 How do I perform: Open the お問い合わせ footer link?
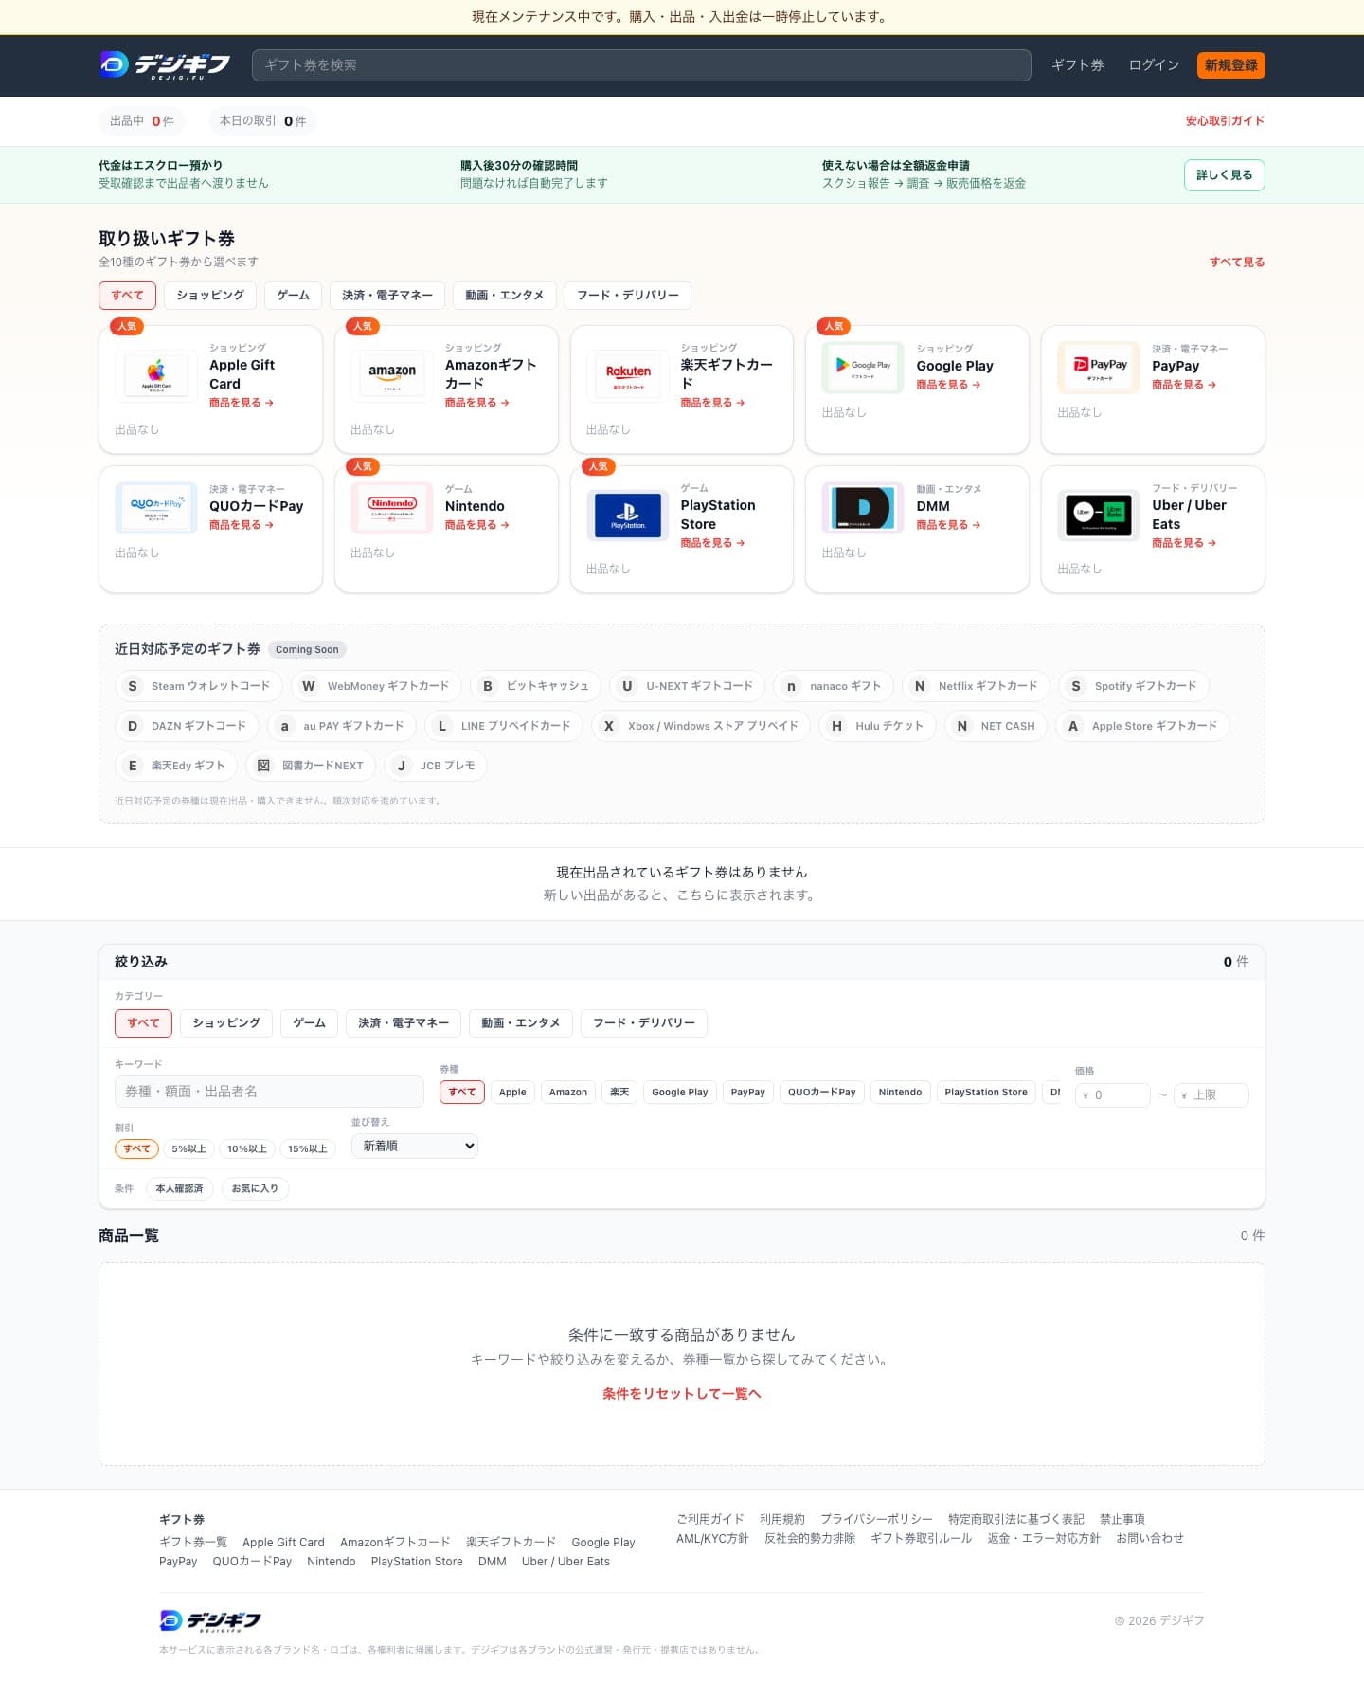[1150, 1538]
